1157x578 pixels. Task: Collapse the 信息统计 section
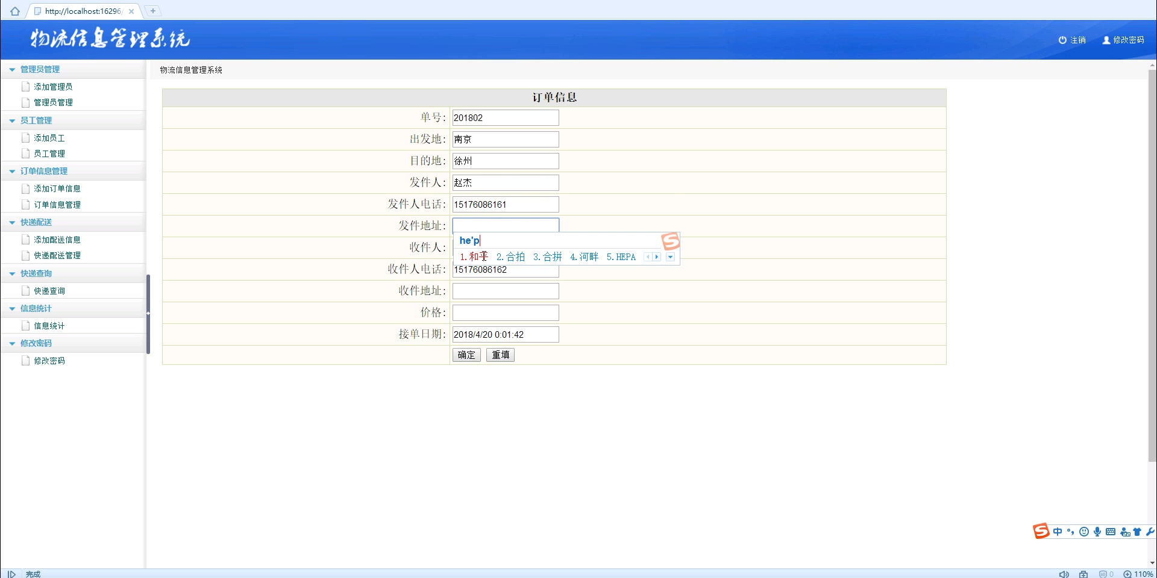[x=12, y=309]
